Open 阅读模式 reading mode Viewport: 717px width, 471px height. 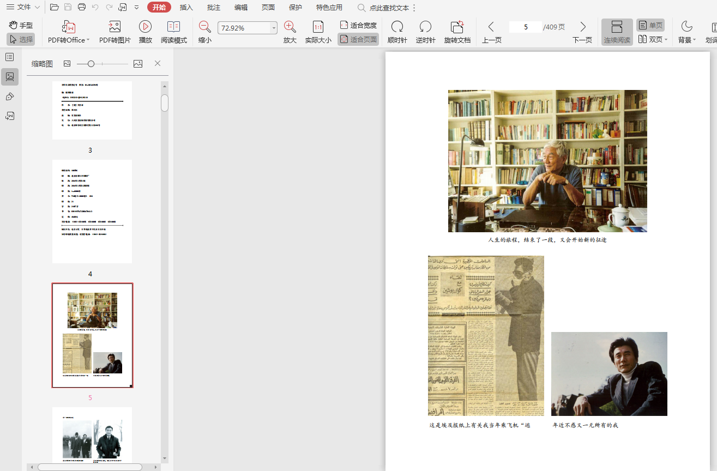pyautogui.click(x=173, y=27)
